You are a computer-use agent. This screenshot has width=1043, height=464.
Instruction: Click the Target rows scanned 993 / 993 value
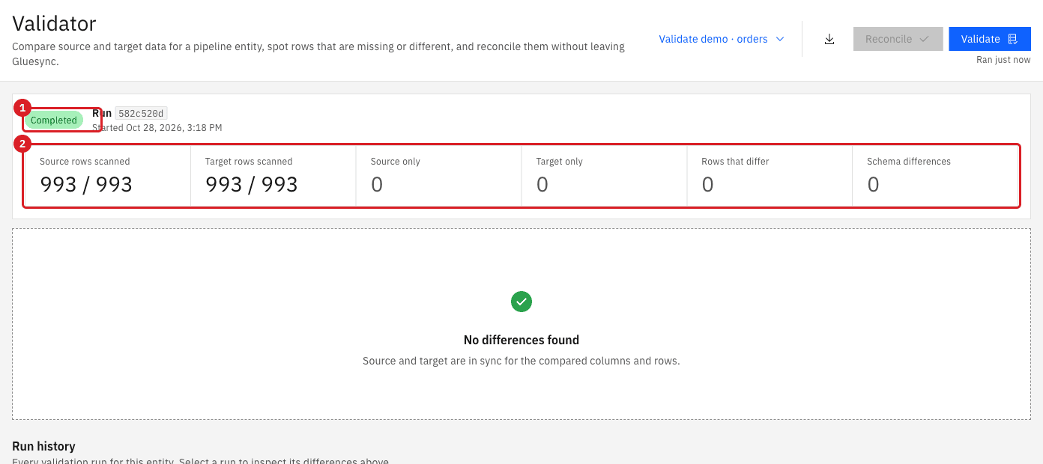252,184
